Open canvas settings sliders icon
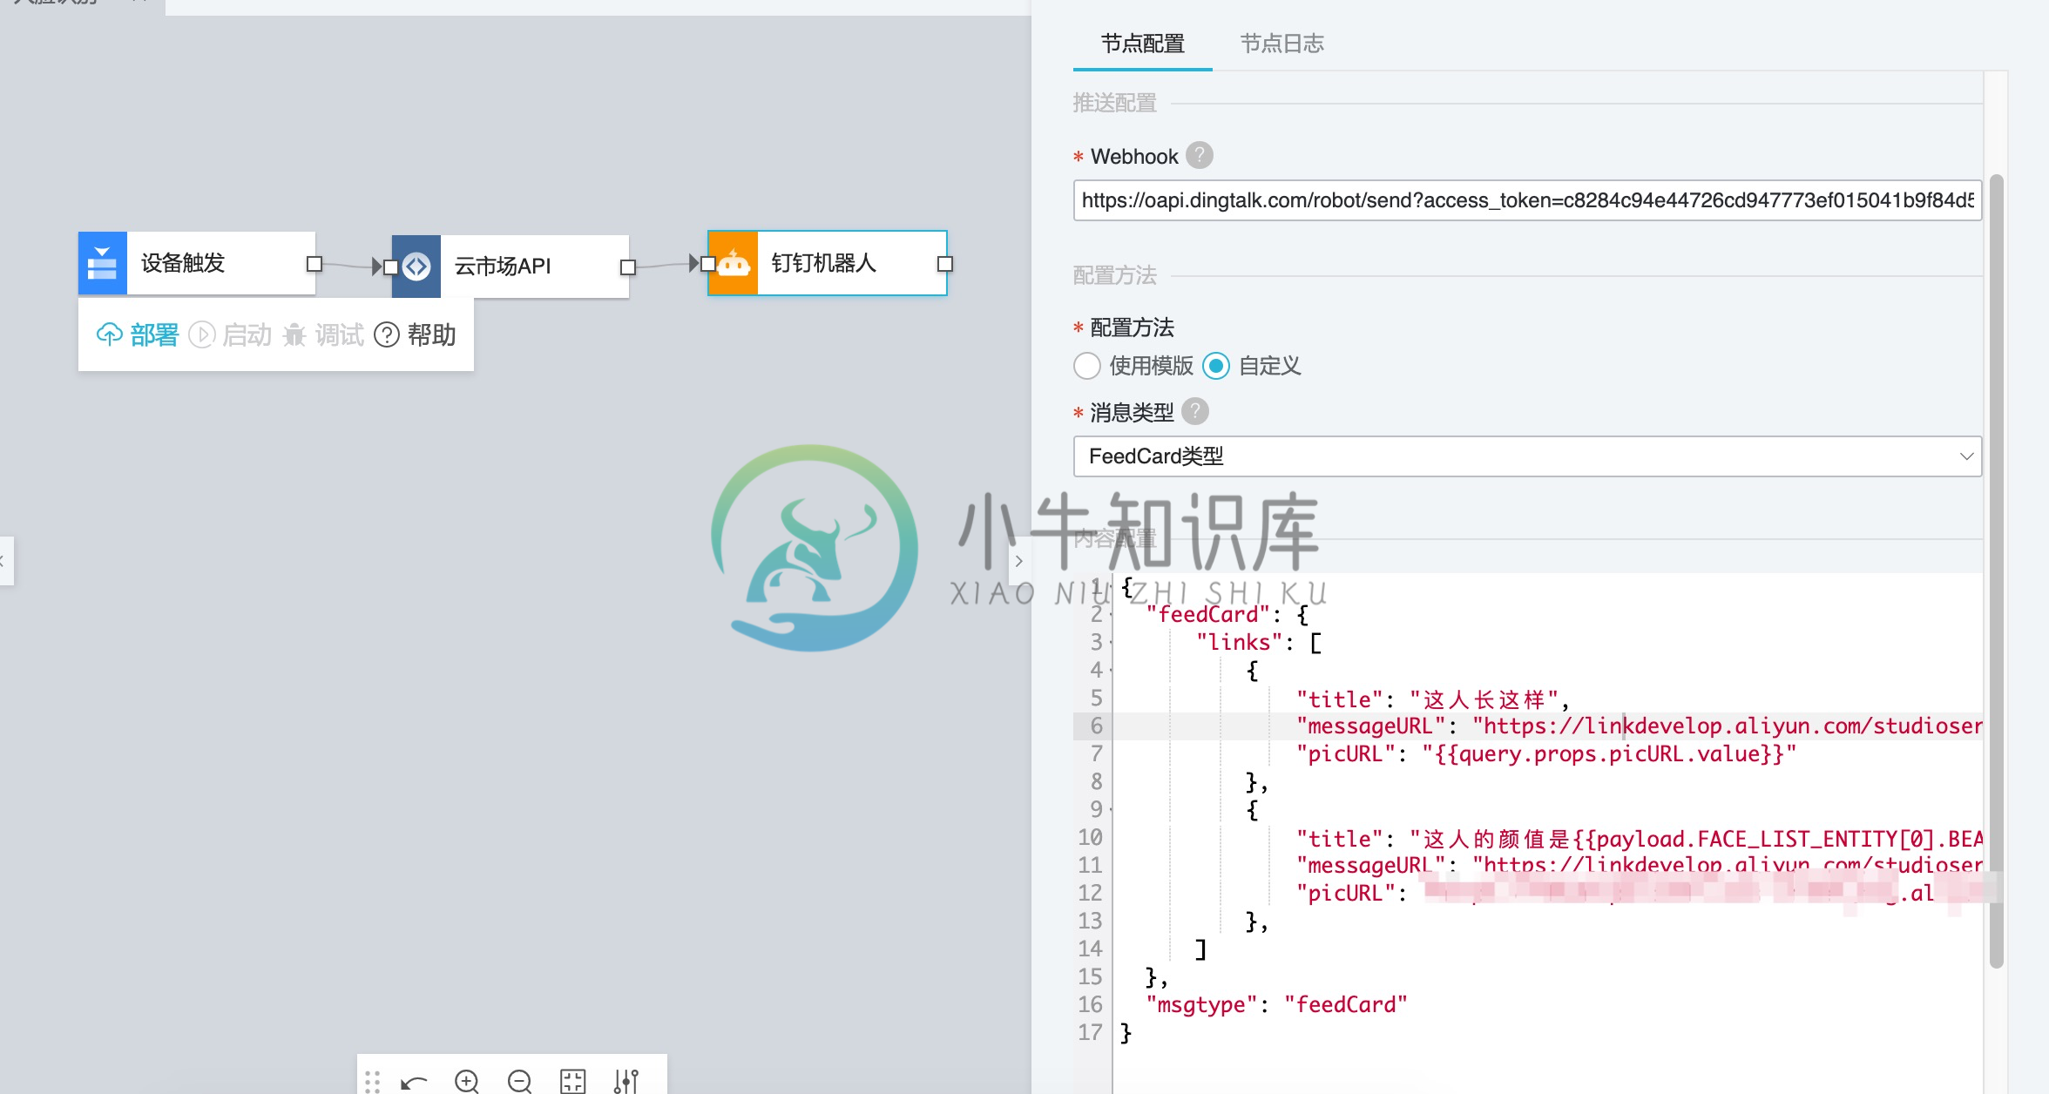Image resolution: width=2049 pixels, height=1094 pixels. coord(626,1082)
